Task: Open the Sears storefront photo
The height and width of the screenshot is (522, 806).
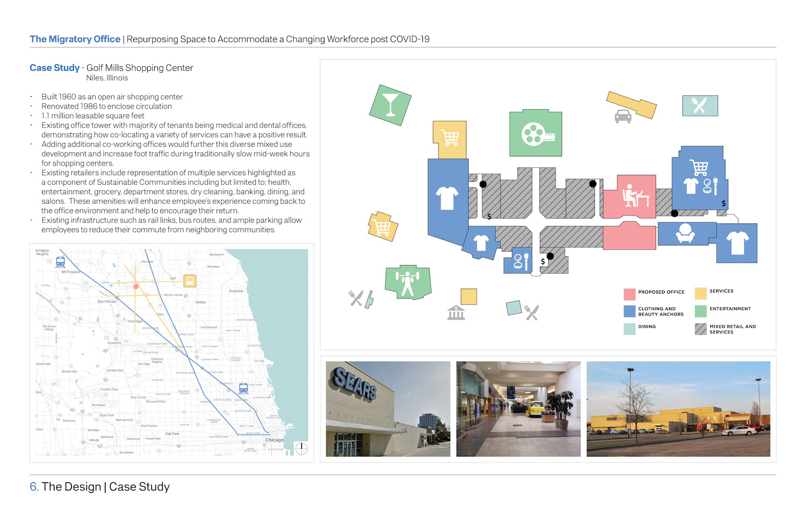Action: click(388, 409)
